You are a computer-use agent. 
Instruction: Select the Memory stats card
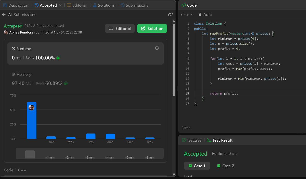click(x=85, y=79)
